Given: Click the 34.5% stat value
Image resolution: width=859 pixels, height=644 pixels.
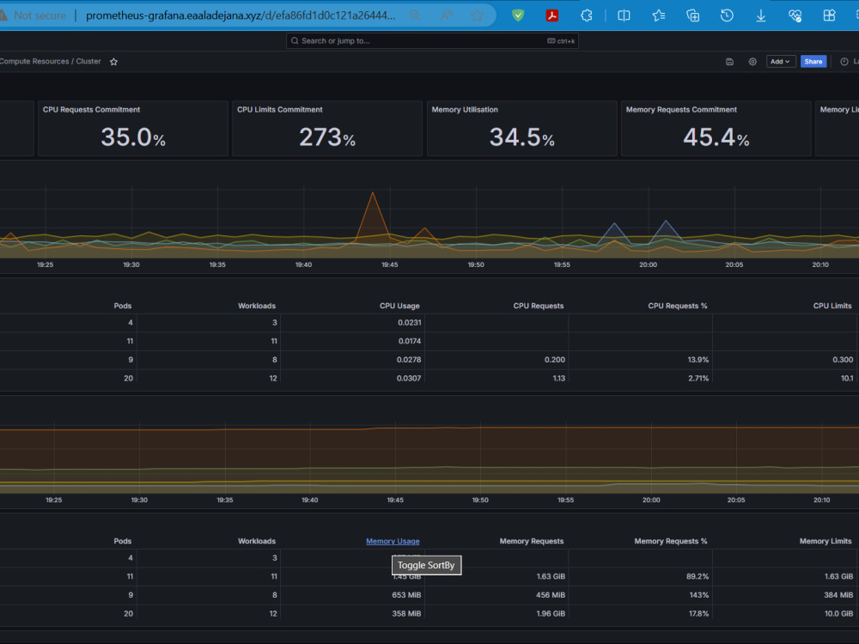Looking at the screenshot, I should click(x=521, y=137).
